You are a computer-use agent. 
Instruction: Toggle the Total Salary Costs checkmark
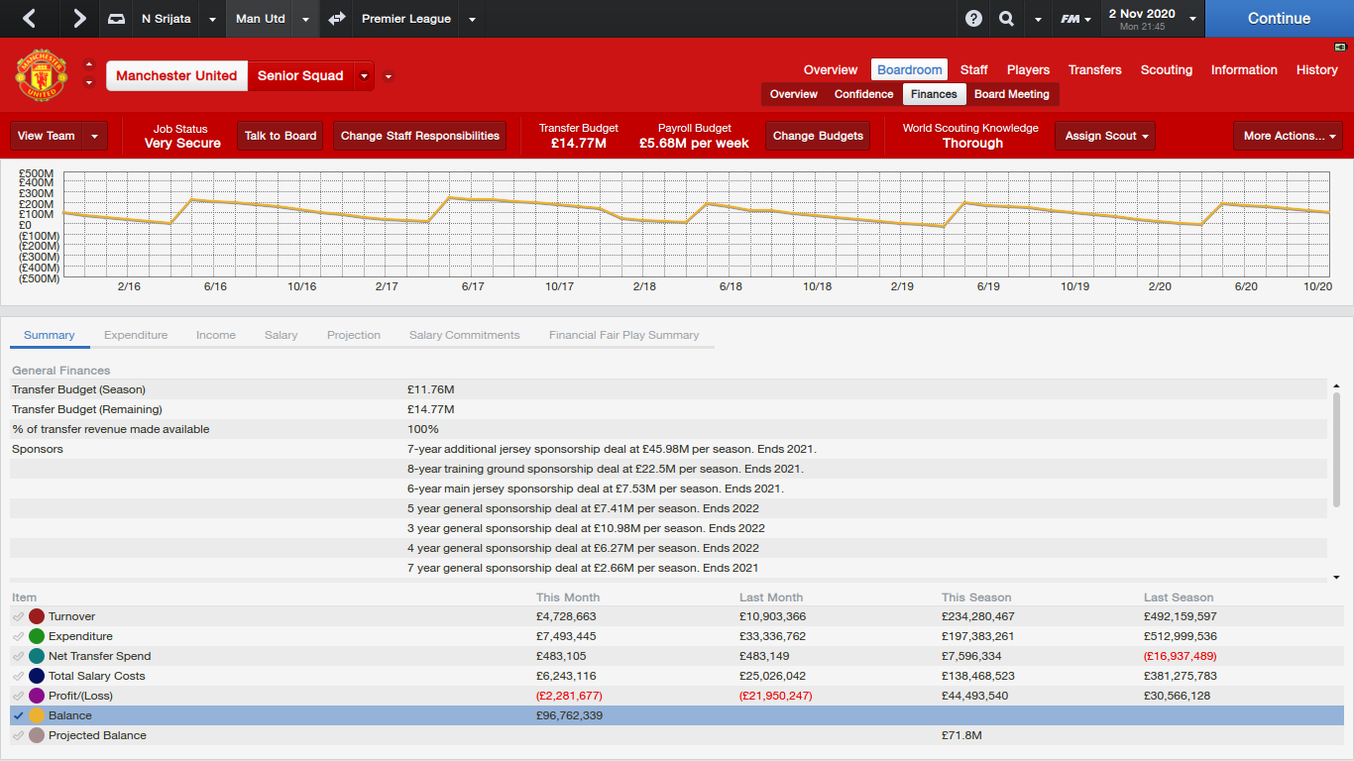point(19,676)
